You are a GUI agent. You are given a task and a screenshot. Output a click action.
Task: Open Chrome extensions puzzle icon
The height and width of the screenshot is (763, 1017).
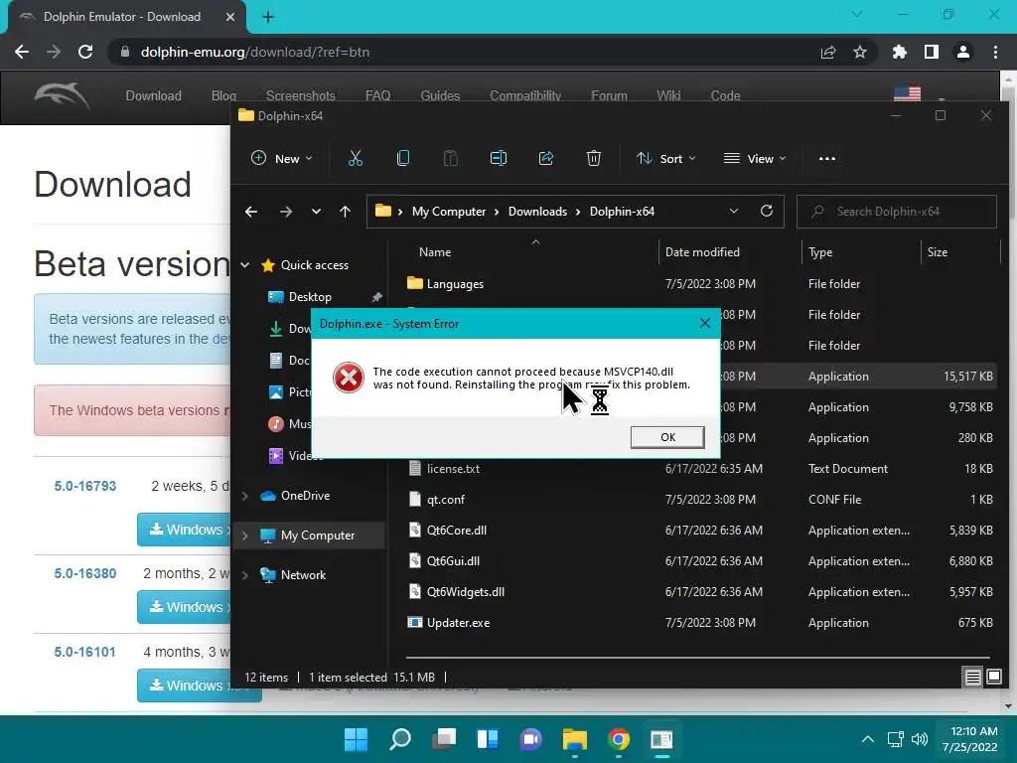coord(900,52)
